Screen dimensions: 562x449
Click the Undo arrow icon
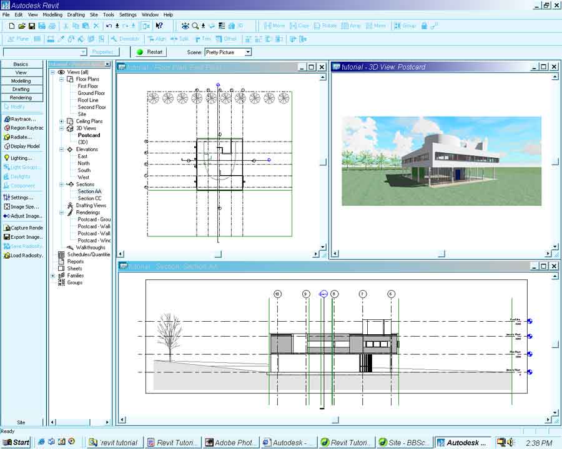click(x=109, y=26)
